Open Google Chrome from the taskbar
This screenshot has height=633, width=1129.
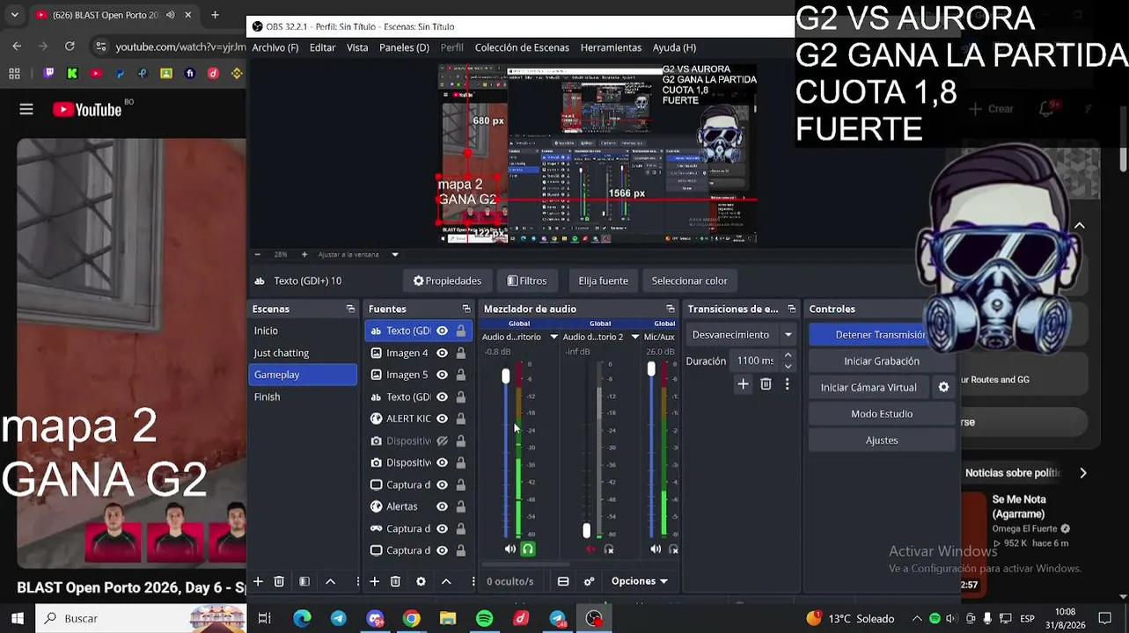pos(411,618)
